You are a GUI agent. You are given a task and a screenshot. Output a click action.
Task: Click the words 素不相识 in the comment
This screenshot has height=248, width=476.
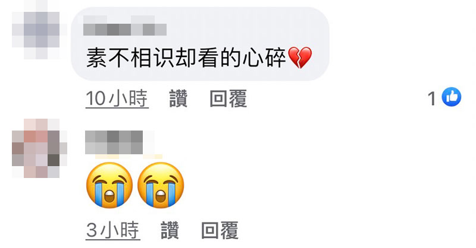tap(130, 58)
